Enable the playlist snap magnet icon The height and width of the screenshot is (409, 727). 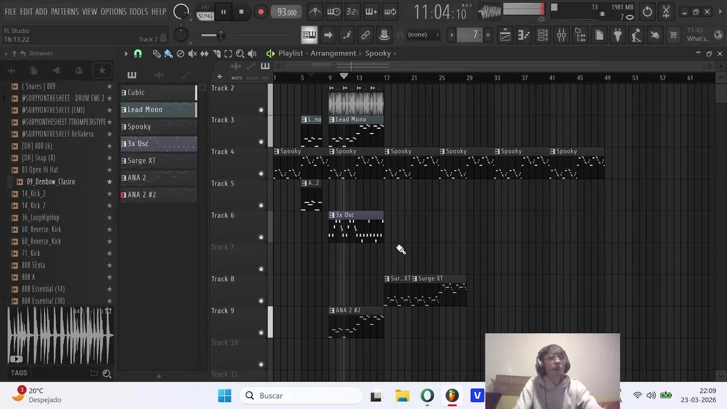pos(138,53)
